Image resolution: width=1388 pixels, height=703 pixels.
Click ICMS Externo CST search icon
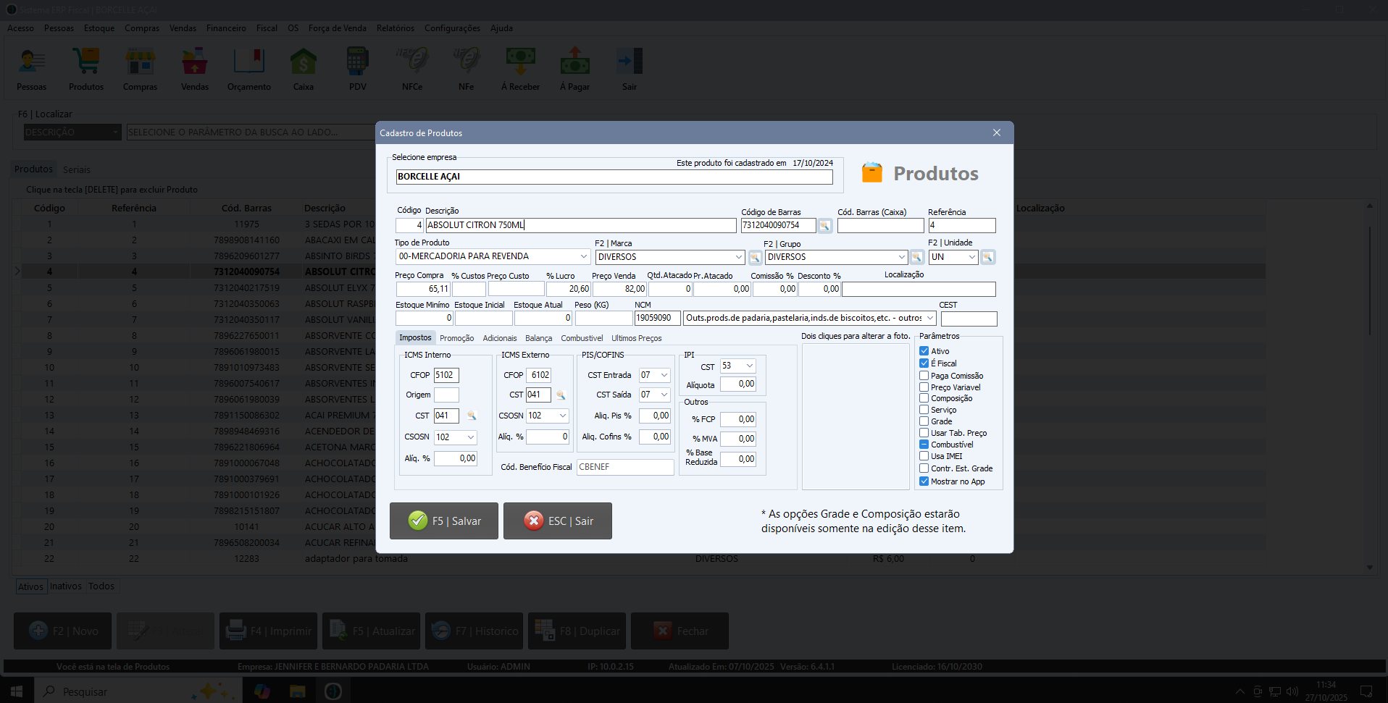tap(560, 395)
